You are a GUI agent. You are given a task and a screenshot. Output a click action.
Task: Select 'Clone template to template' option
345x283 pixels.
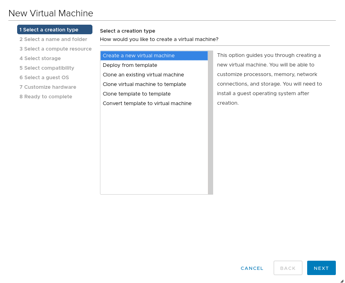coord(137,94)
